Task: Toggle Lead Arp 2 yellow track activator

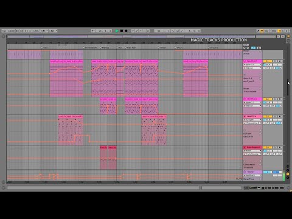Action: click(x=268, y=99)
